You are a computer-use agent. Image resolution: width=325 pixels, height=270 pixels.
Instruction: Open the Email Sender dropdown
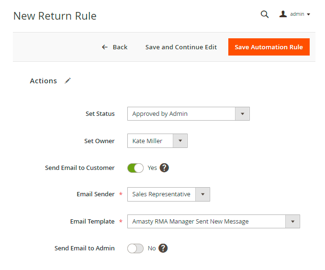pos(168,194)
